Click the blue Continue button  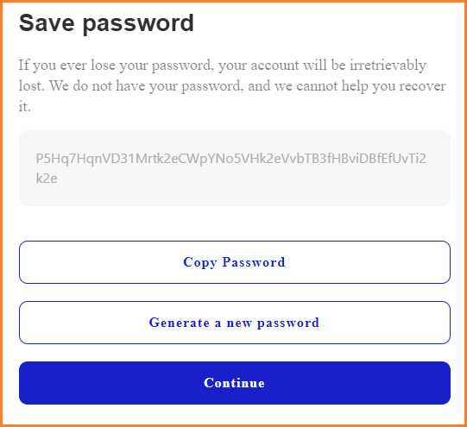[235, 383]
